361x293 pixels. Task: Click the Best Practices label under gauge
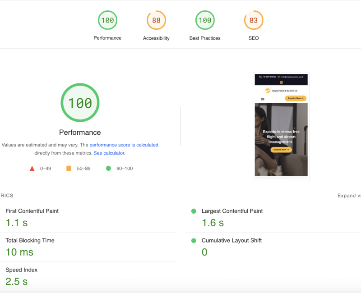205,38
